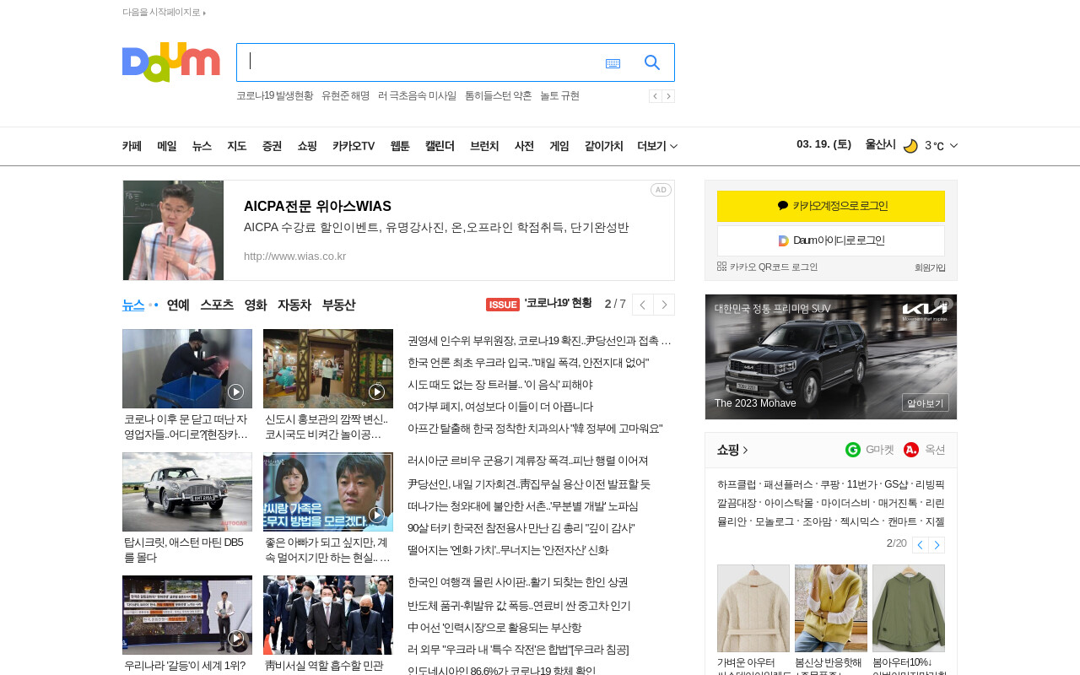Play the 신도시 홍보관 video thumbnail
The height and width of the screenshot is (675, 1080).
coord(328,369)
